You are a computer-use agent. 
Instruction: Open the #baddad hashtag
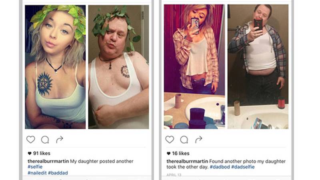pos(58,173)
